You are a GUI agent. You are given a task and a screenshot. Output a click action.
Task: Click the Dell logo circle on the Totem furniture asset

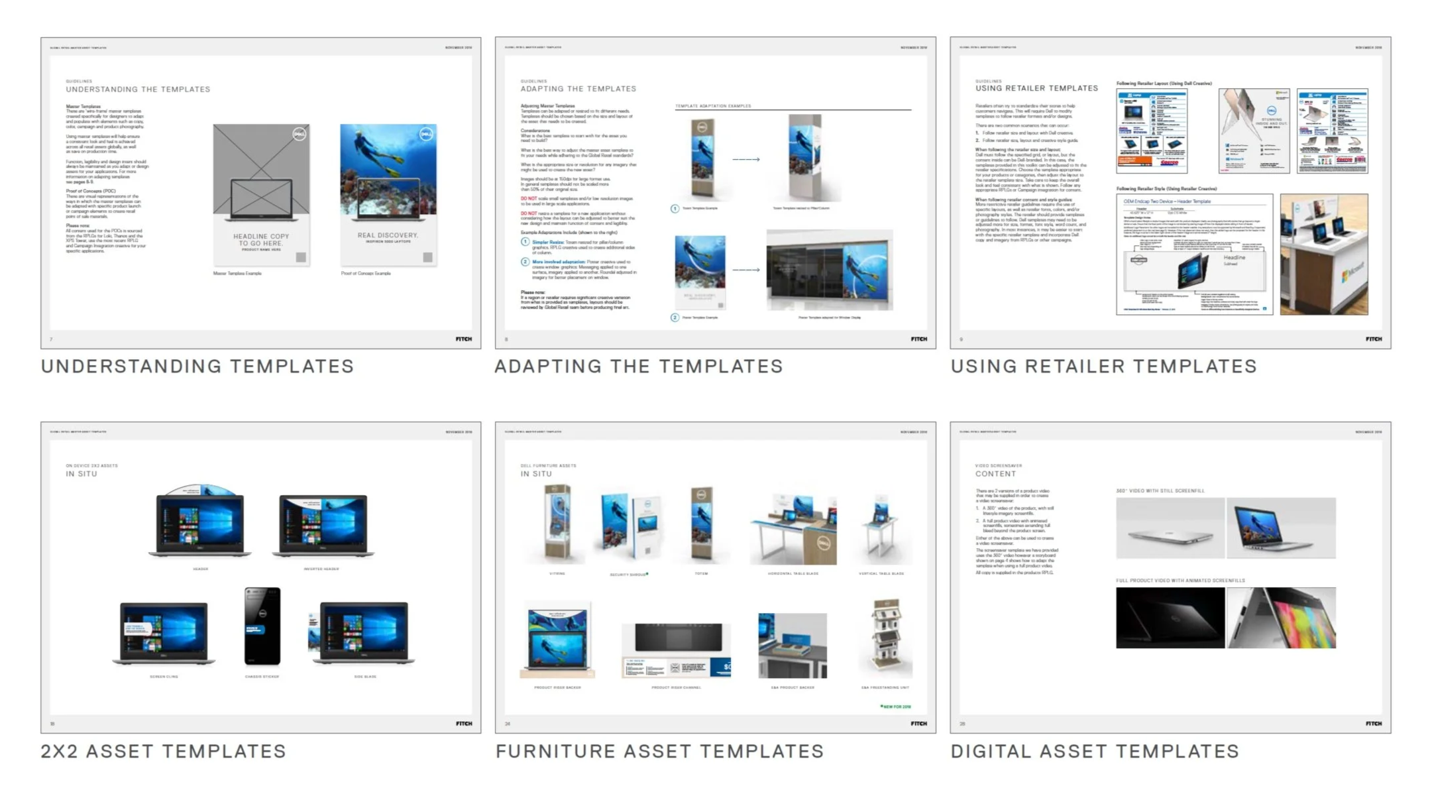tap(702, 495)
